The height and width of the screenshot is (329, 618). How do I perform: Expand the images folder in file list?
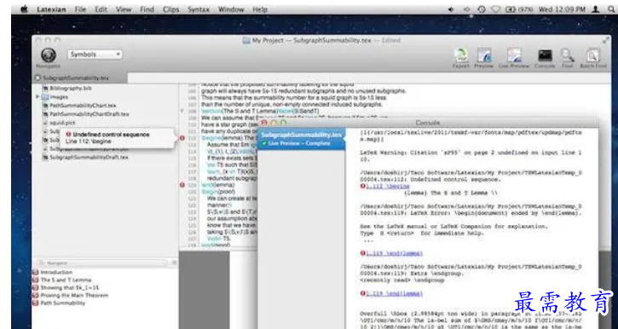pos(38,97)
